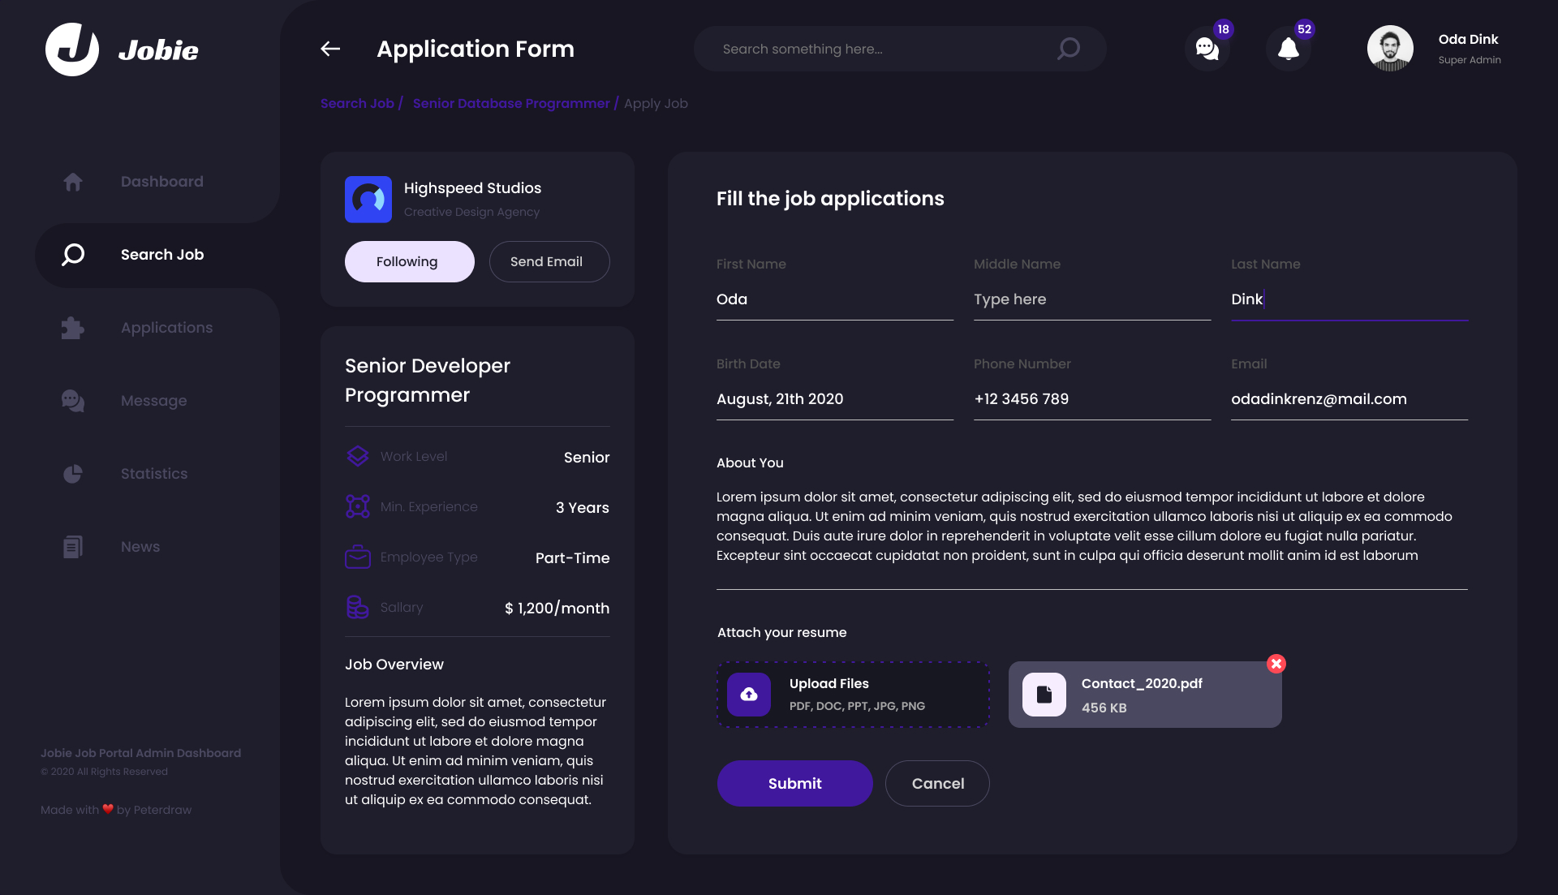Viewport: 1558px width, 895px height.
Task: Open Applications in sidebar
Action: tap(166, 328)
